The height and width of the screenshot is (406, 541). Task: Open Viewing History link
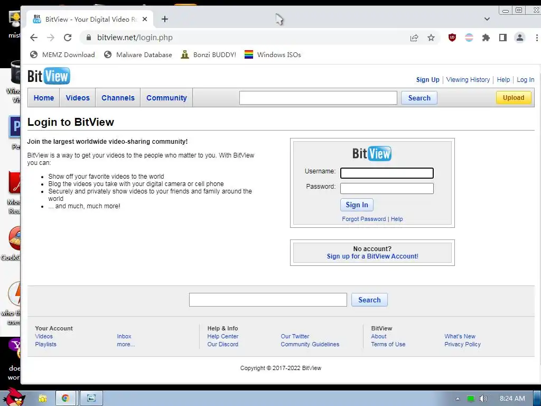click(468, 80)
